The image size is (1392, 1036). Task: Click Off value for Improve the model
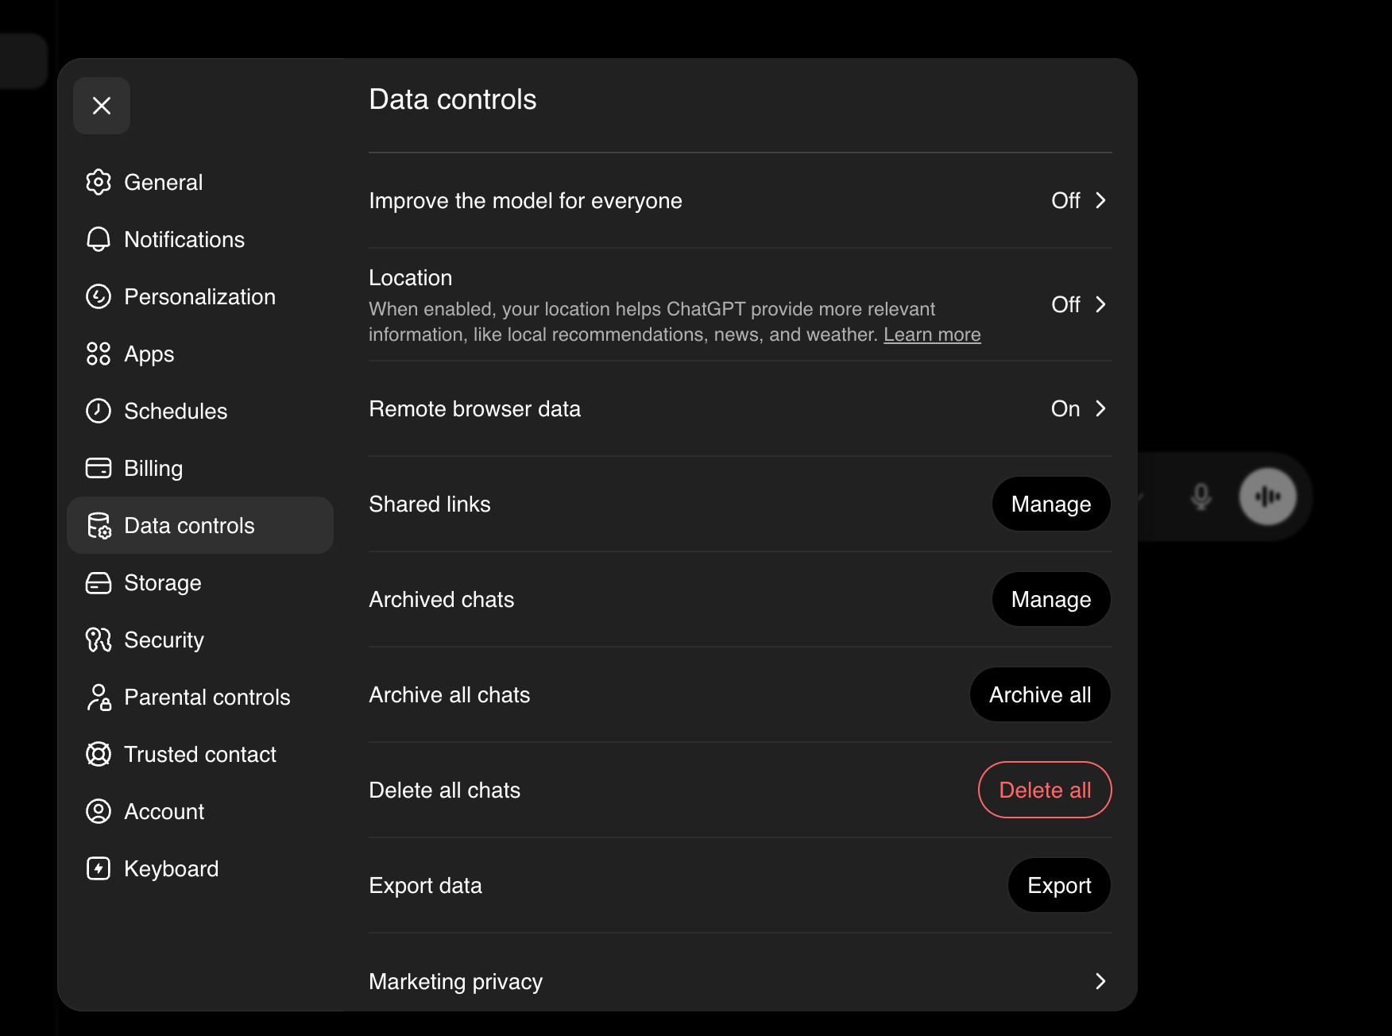(1065, 200)
